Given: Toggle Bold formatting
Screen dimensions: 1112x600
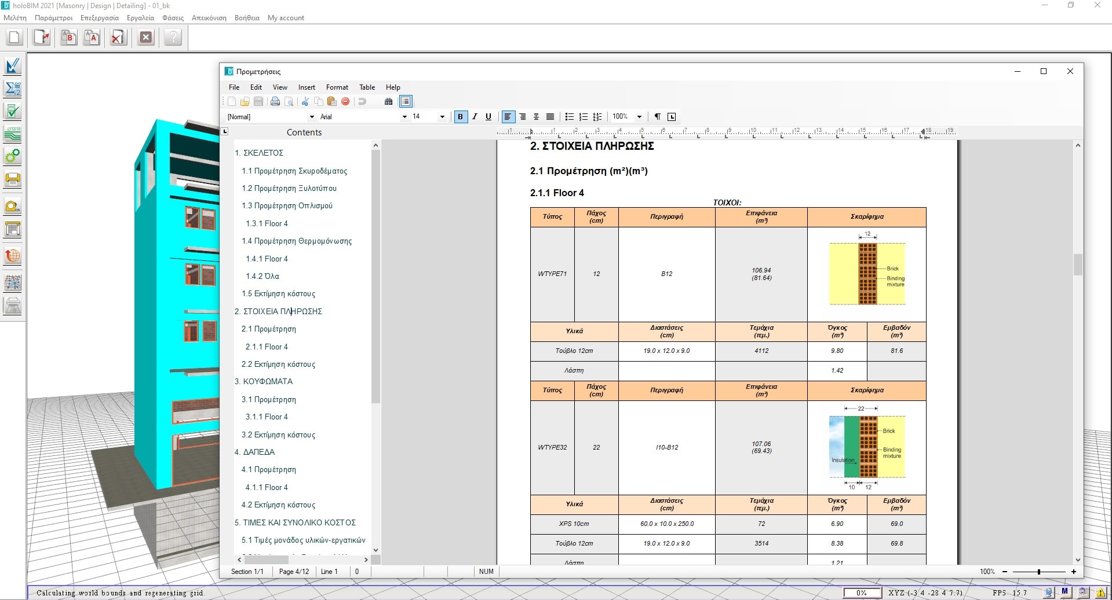Looking at the screenshot, I should [x=461, y=117].
